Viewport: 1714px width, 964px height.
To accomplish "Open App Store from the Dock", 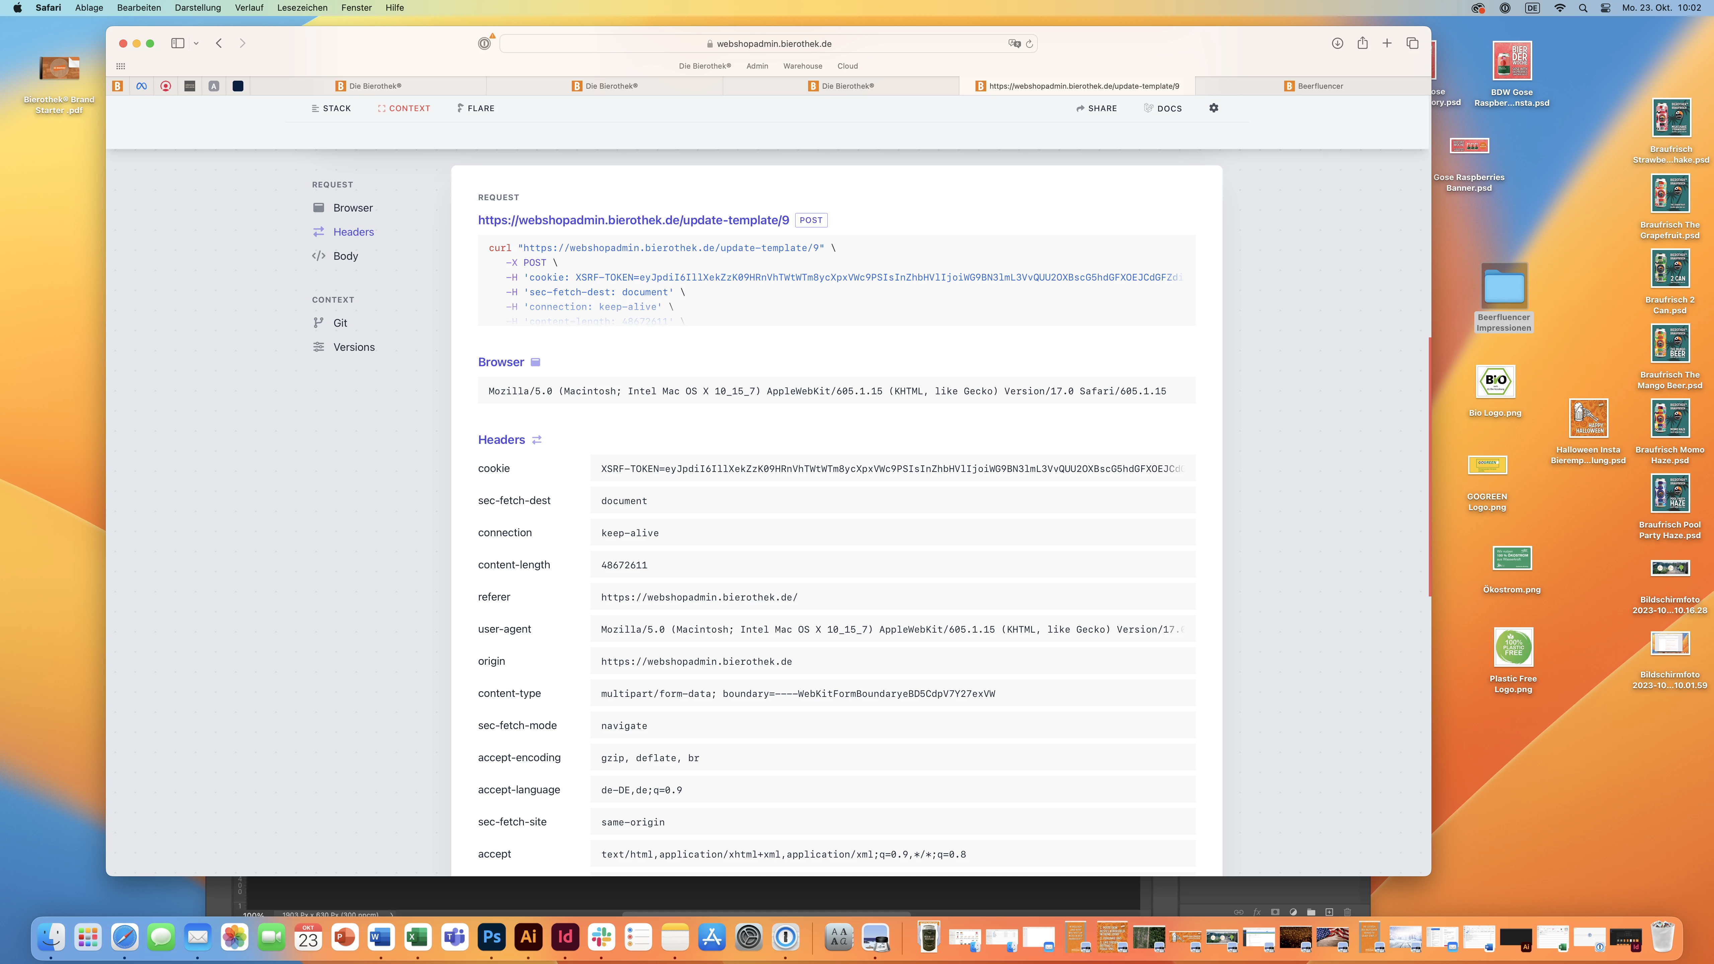I will click(x=712, y=937).
